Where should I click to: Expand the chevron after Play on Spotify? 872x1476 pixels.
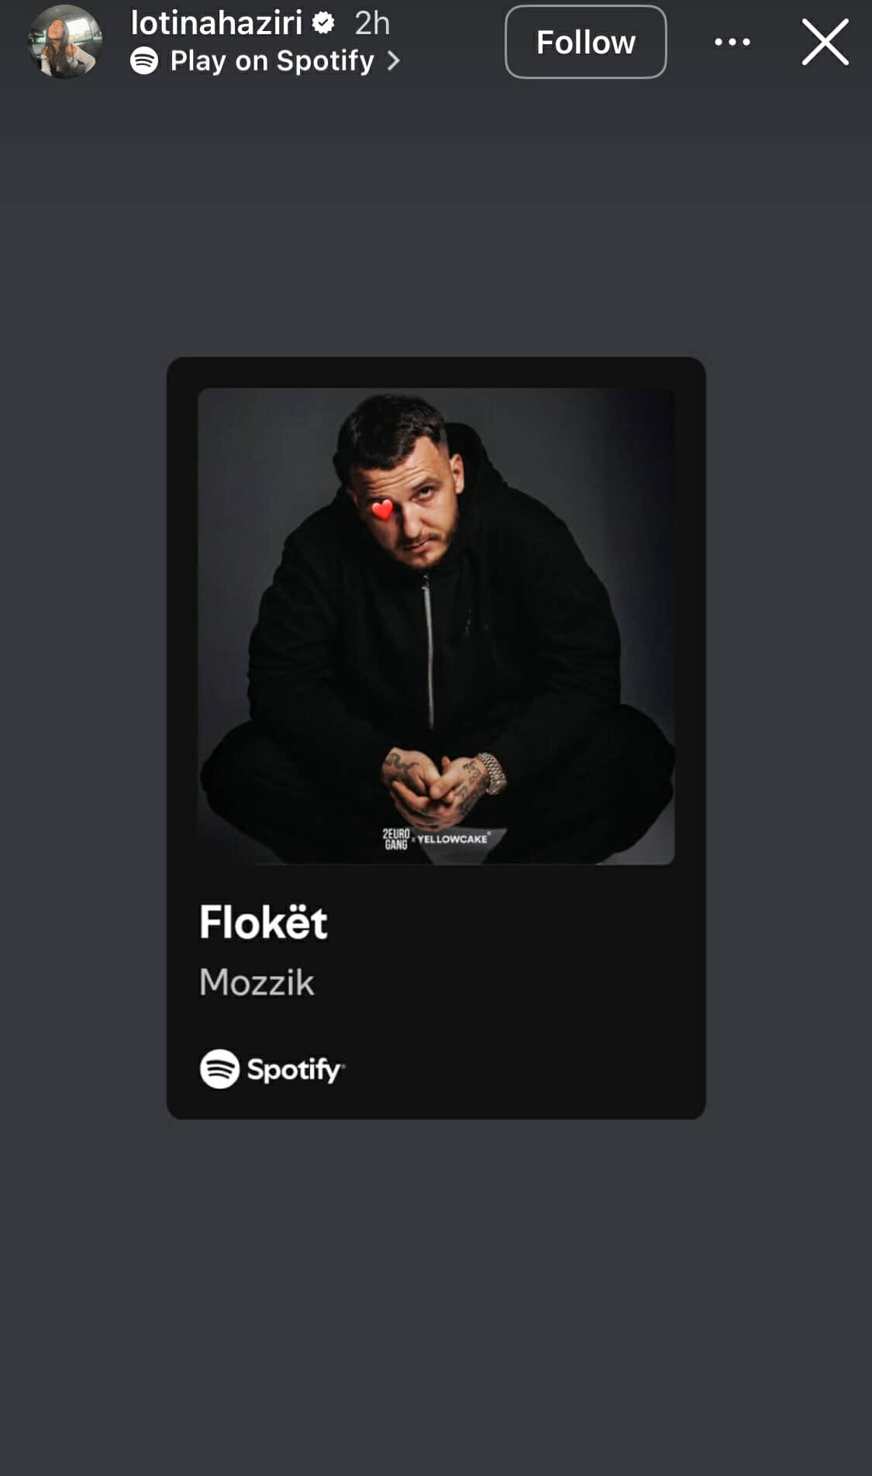pos(394,60)
